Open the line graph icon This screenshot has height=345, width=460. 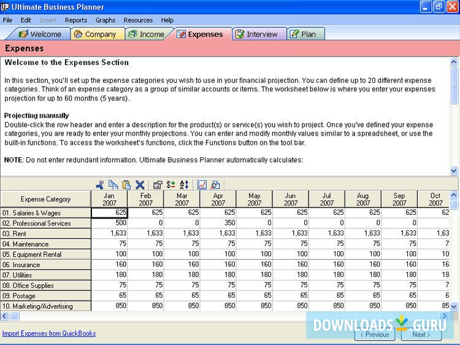(202, 185)
